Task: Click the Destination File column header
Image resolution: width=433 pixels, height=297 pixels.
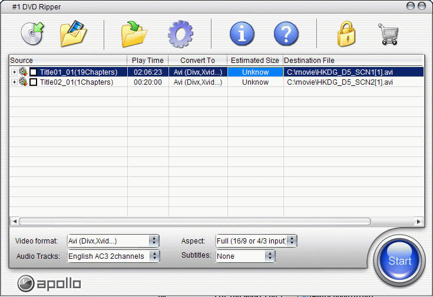Action: coord(353,61)
